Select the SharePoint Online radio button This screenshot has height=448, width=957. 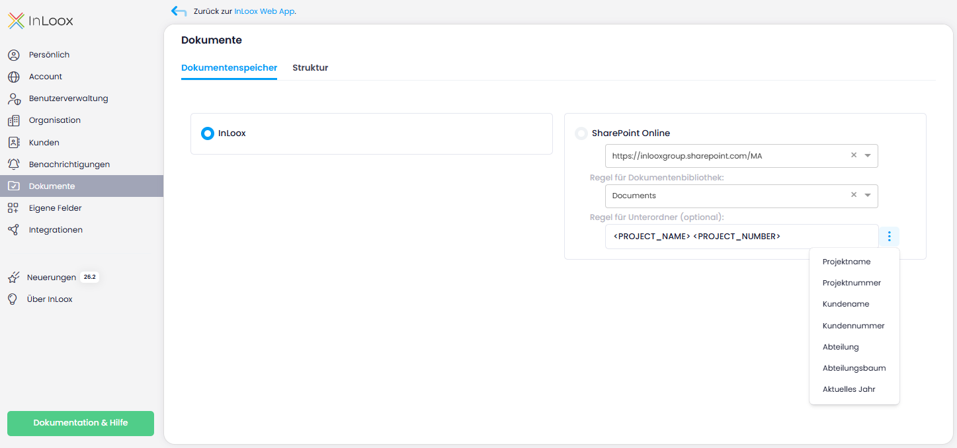(581, 133)
